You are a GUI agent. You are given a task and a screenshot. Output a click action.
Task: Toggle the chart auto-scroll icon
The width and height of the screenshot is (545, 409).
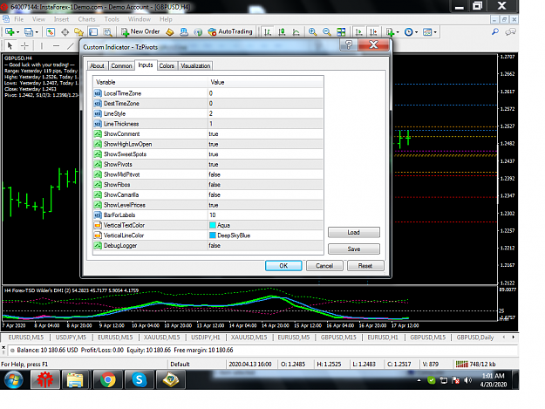click(x=359, y=32)
